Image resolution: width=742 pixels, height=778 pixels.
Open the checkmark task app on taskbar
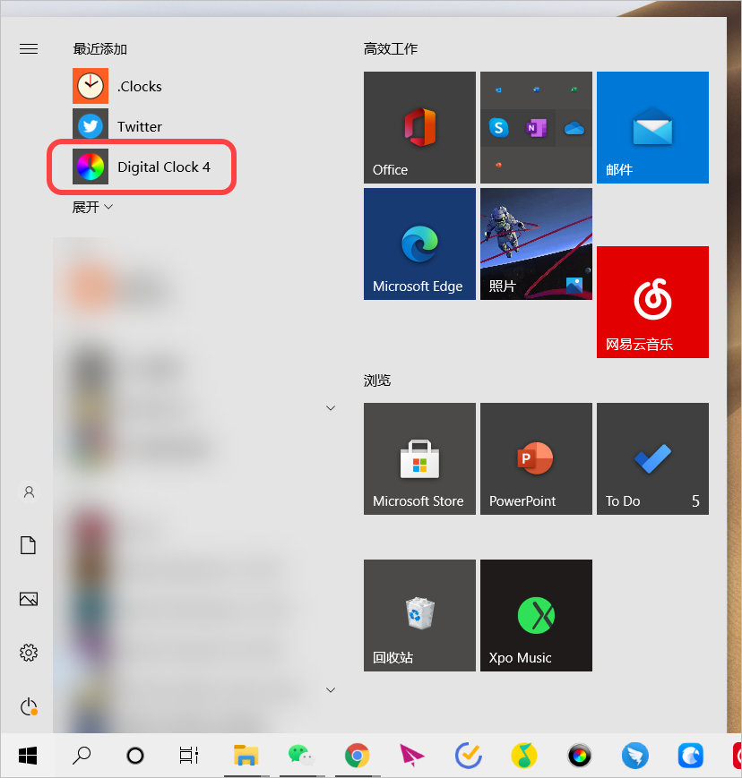469,756
